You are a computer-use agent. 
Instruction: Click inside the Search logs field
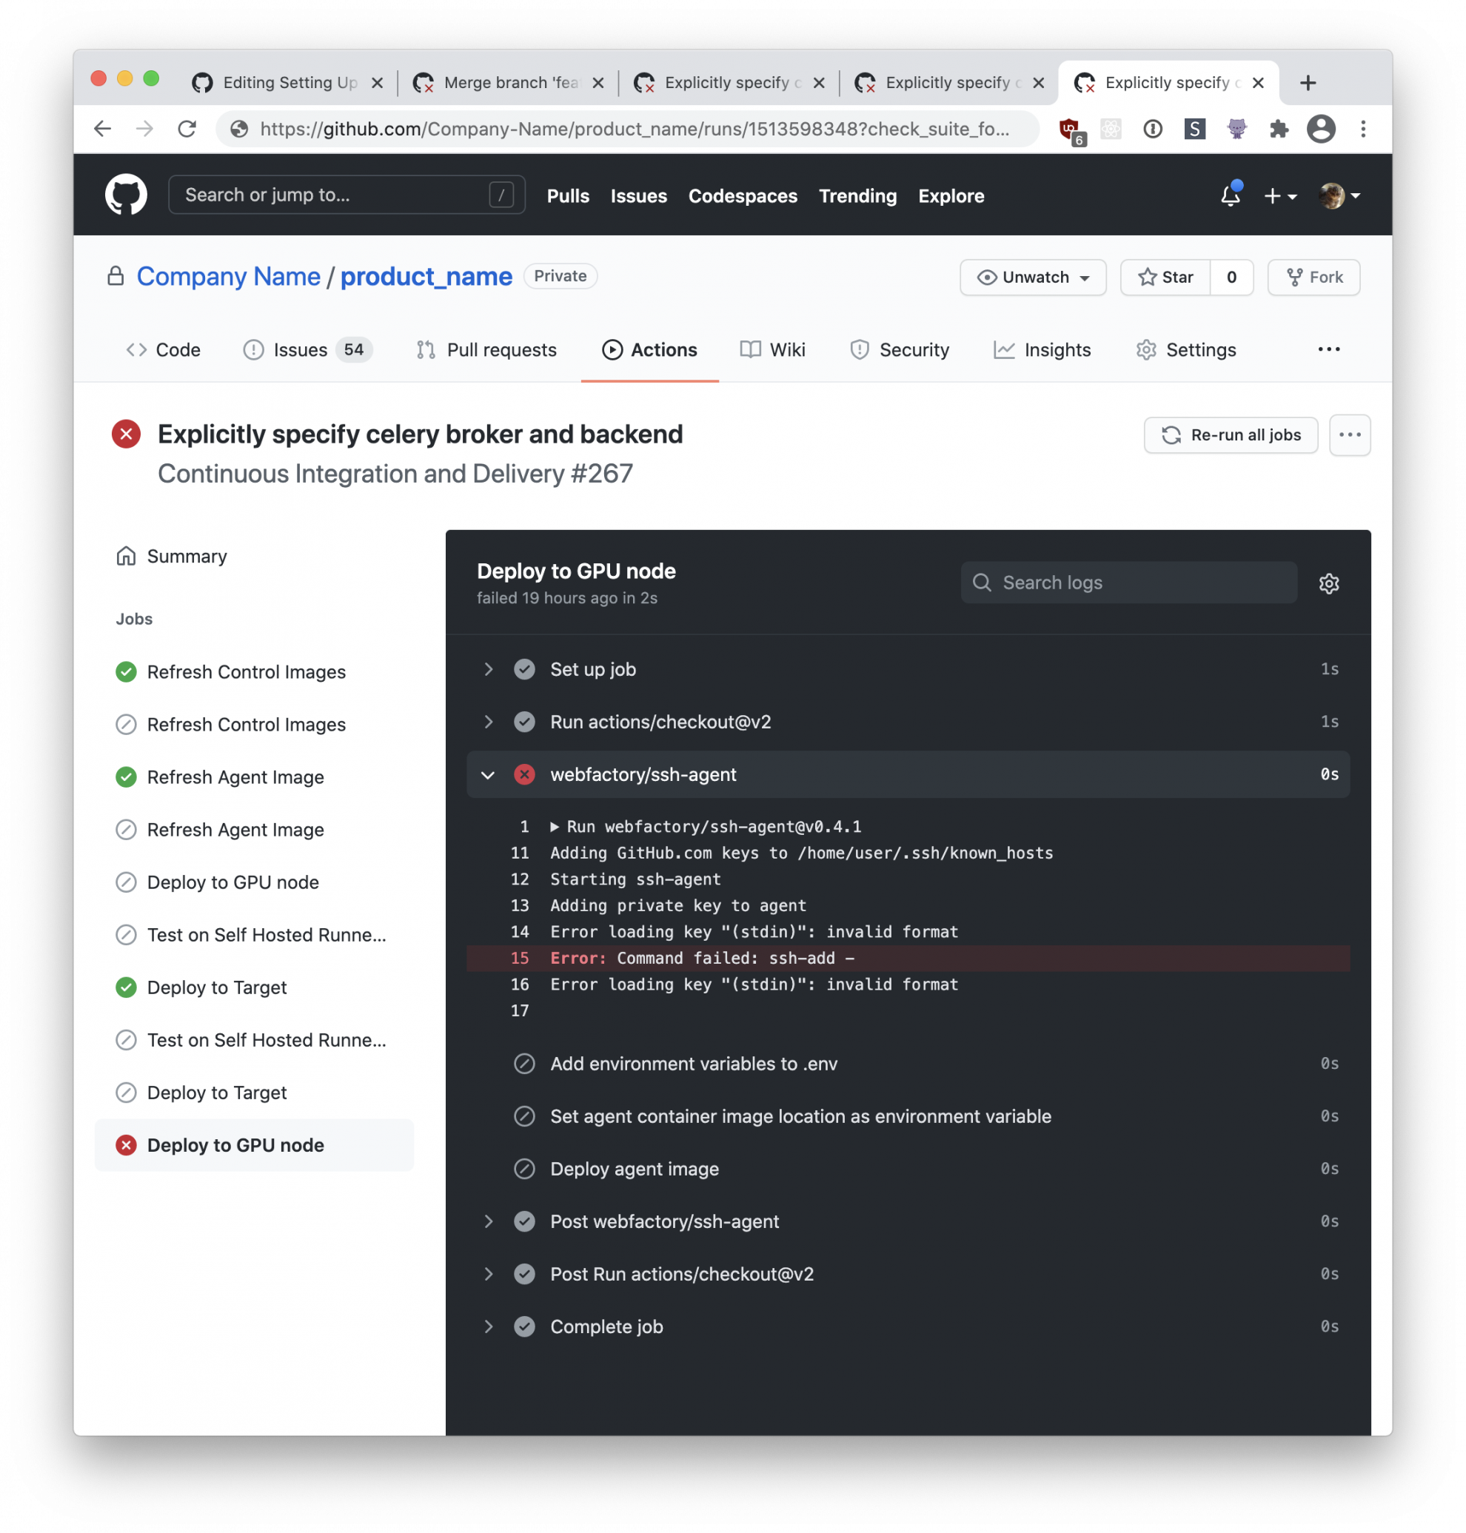(1110, 583)
